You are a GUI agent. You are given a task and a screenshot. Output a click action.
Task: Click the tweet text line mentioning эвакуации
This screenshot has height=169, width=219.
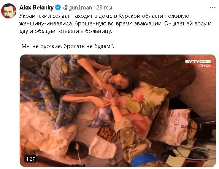pos(115,23)
